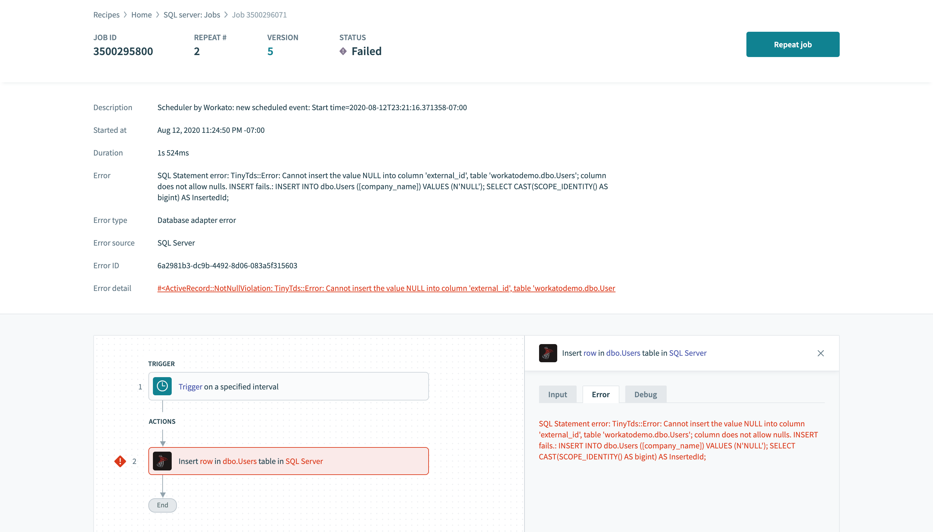Click the failed status diamond icon

[x=343, y=51]
